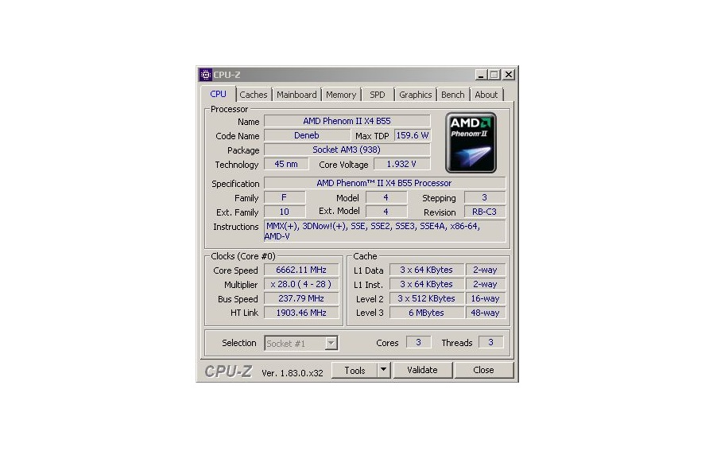This screenshot has height=463, width=713.
Task: Switch to the Bench tab
Action: pos(453,95)
